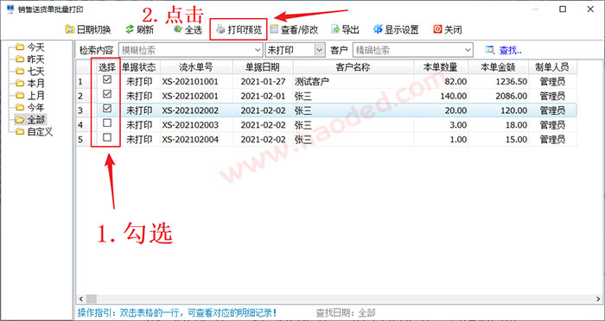Select 七天 in the date tree

[x=36, y=72]
